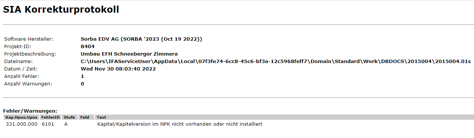Click the Sorba EDV AG manufacturer value

(141, 39)
